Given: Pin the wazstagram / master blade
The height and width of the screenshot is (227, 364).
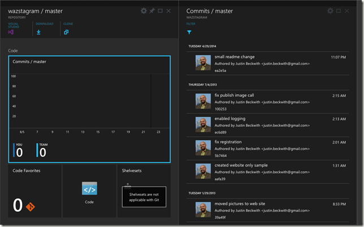Looking at the screenshot, I should [152, 11].
